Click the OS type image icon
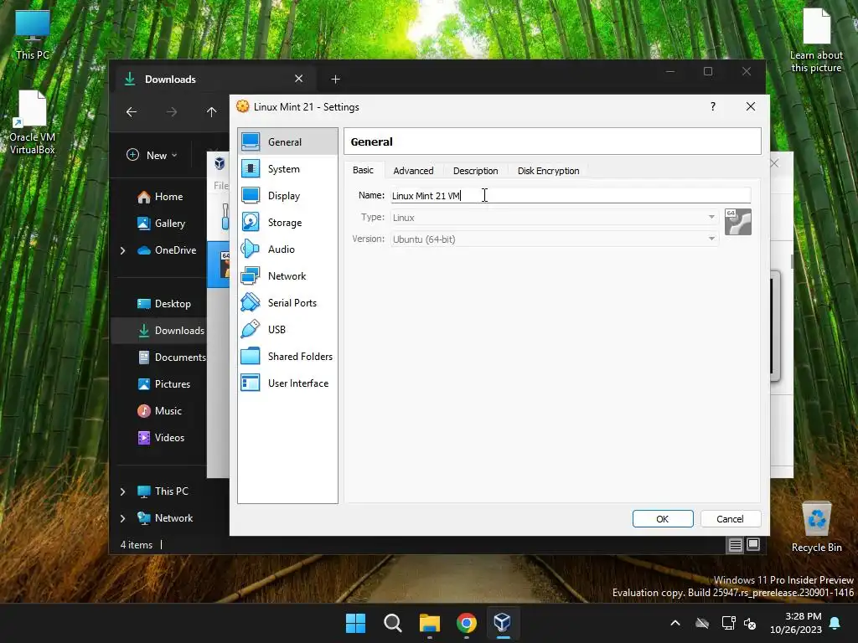The width and height of the screenshot is (858, 643). (737, 222)
